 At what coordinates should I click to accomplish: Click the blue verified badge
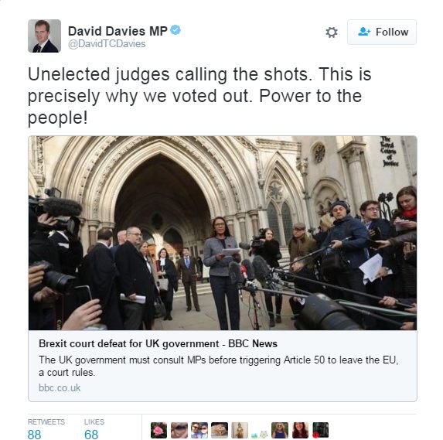(175, 29)
